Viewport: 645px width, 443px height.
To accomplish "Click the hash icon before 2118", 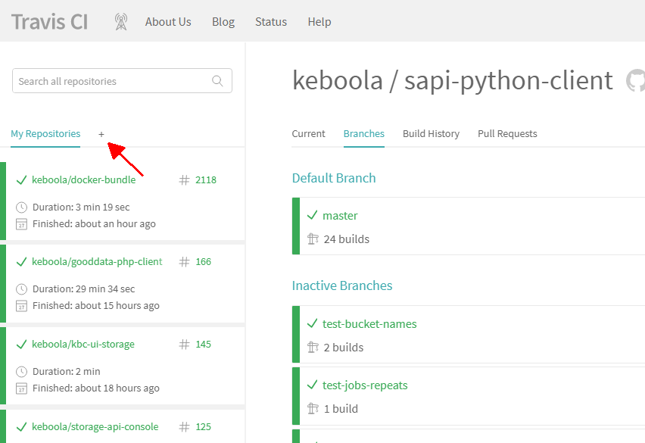I will (x=184, y=179).
